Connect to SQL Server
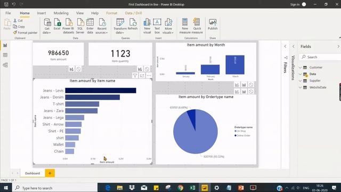The image size is (341, 192). [80, 26]
